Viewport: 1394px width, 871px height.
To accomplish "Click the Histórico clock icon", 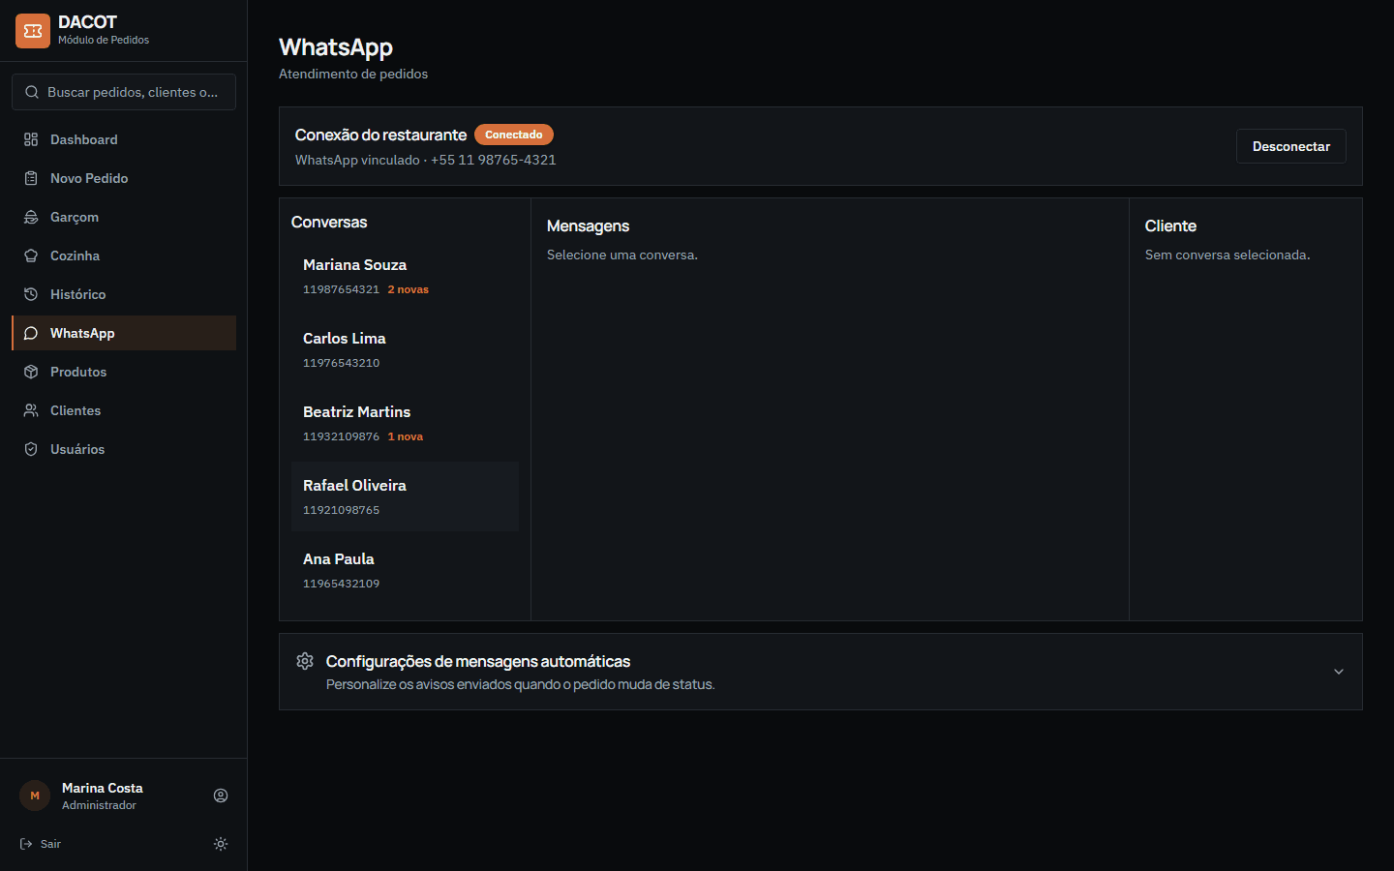I will 31,294.
